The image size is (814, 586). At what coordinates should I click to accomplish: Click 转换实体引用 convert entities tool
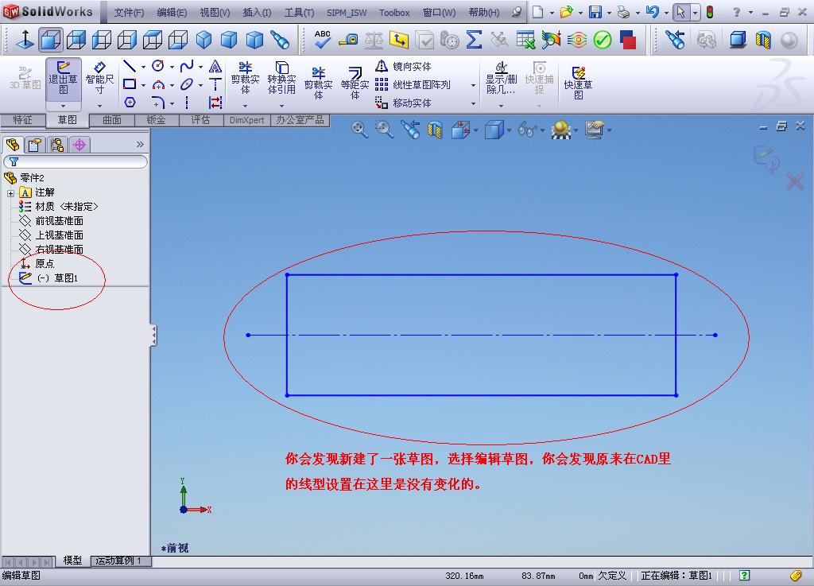pyautogui.click(x=282, y=79)
